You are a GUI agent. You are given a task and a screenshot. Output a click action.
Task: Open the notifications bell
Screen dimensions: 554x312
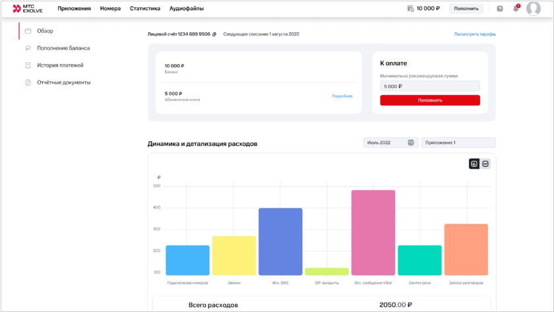point(516,9)
